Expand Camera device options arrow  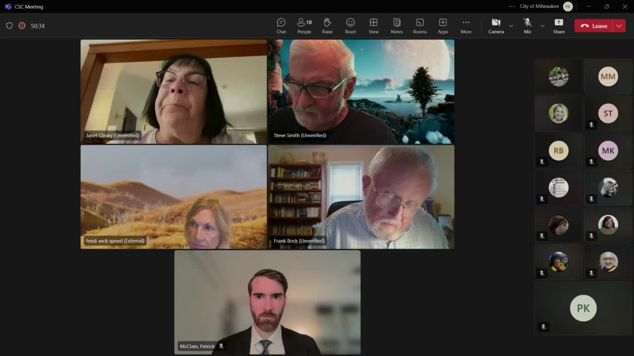(511, 26)
